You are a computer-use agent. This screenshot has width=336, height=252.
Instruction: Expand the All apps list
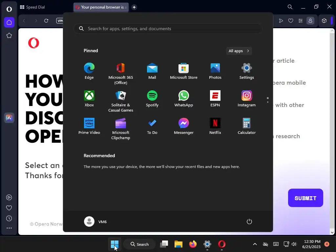[x=239, y=51]
